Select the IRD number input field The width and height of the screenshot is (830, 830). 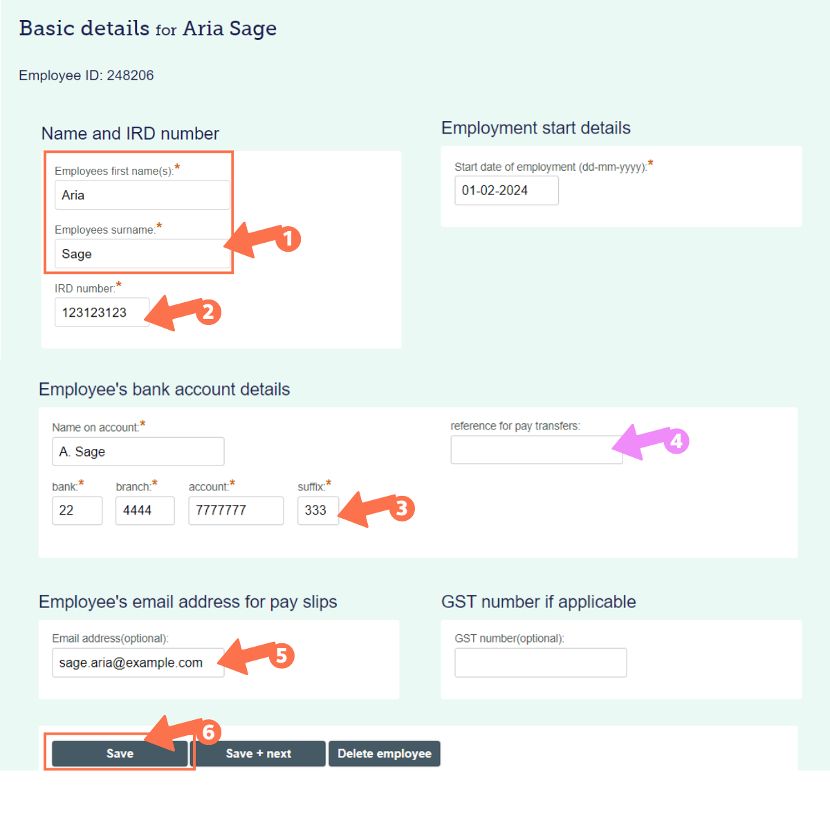101,313
